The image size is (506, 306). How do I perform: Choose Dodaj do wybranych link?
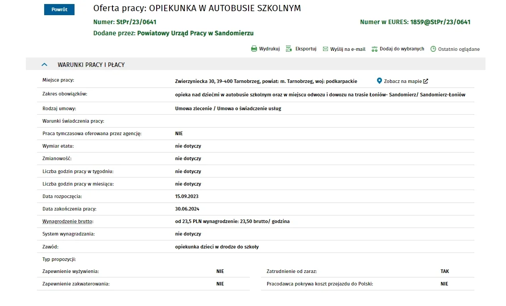tap(402, 49)
